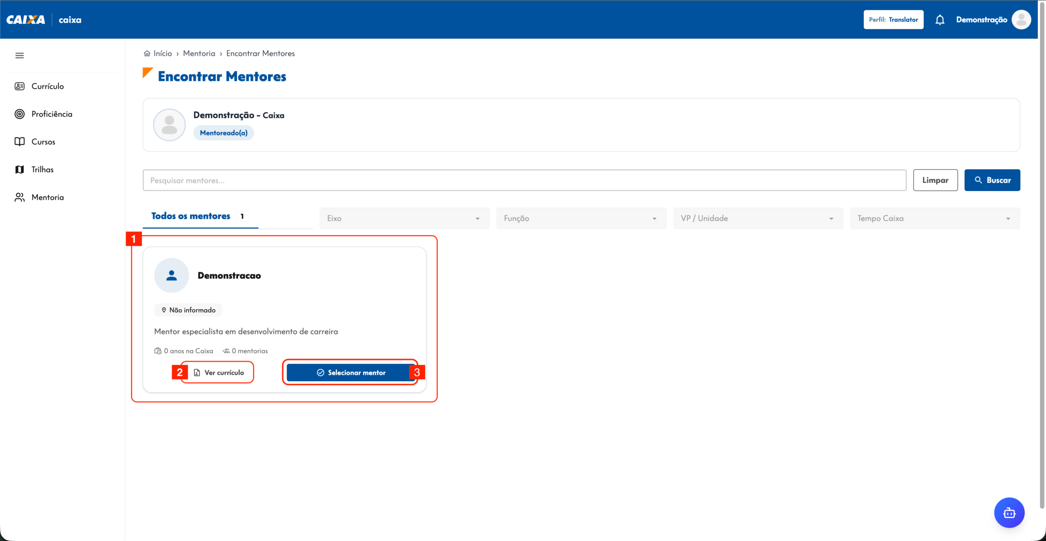Click the user avatar in header
This screenshot has height=541, width=1046.
(1021, 20)
